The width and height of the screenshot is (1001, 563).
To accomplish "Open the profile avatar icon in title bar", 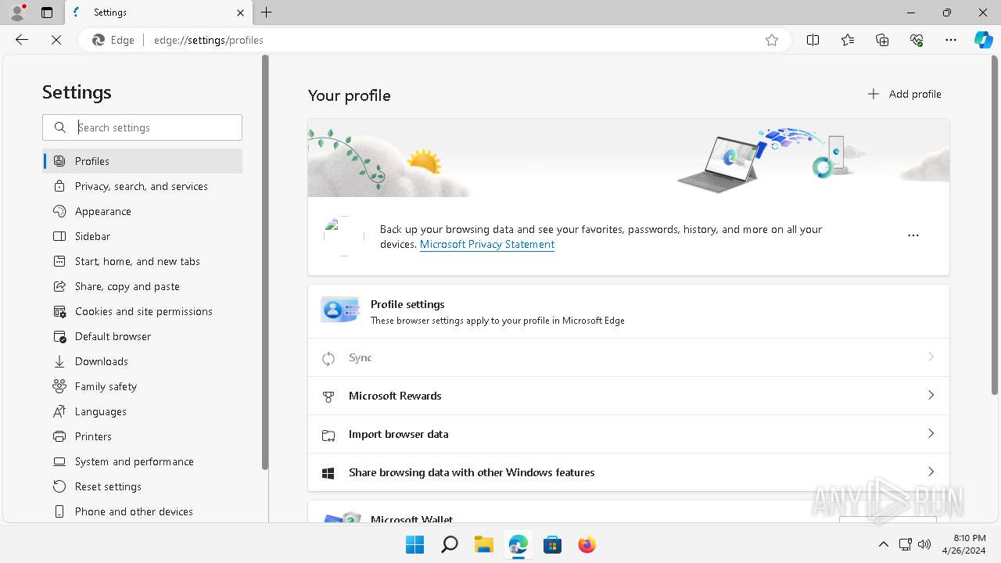I will [17, 13].
